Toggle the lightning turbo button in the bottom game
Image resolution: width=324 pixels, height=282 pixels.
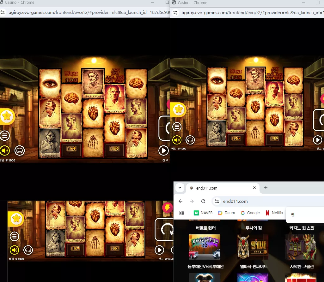coord(168,208)
